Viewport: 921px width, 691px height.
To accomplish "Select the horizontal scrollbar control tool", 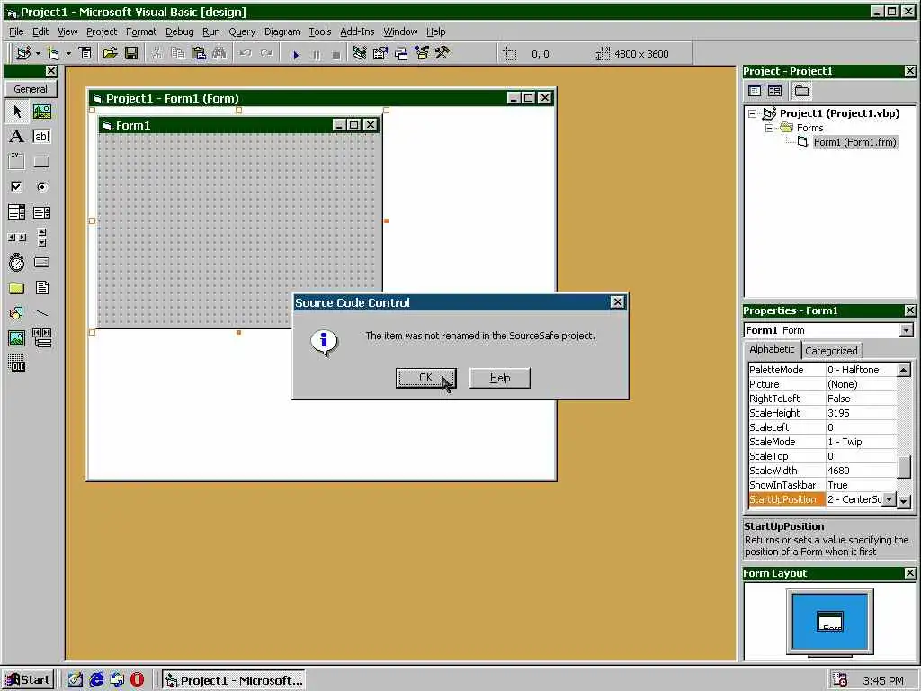I will tap(17, 238).
